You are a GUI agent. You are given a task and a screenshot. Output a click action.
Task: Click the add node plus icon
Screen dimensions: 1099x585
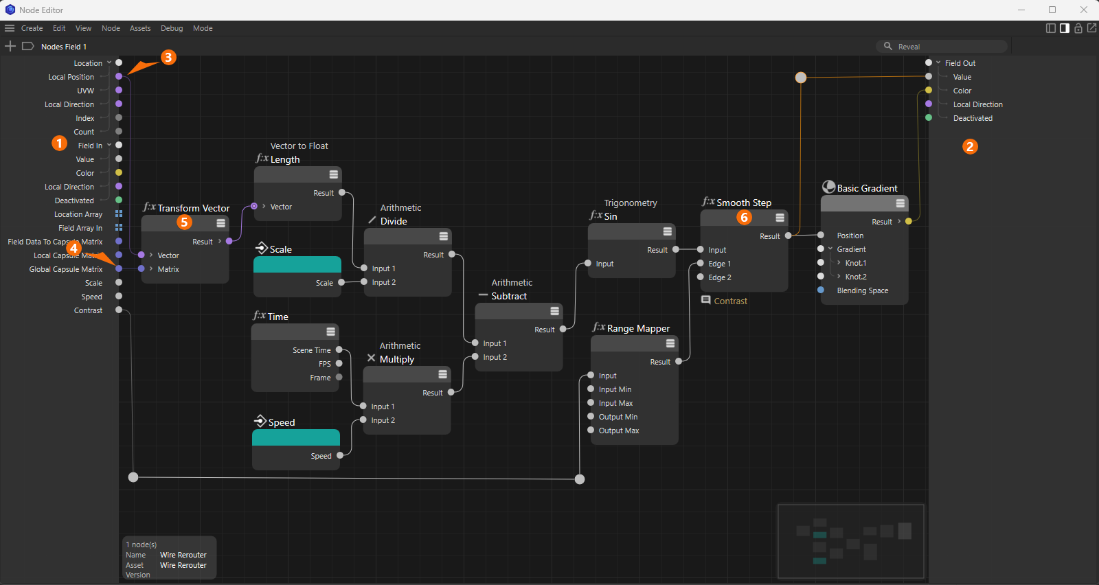(10, 46)
